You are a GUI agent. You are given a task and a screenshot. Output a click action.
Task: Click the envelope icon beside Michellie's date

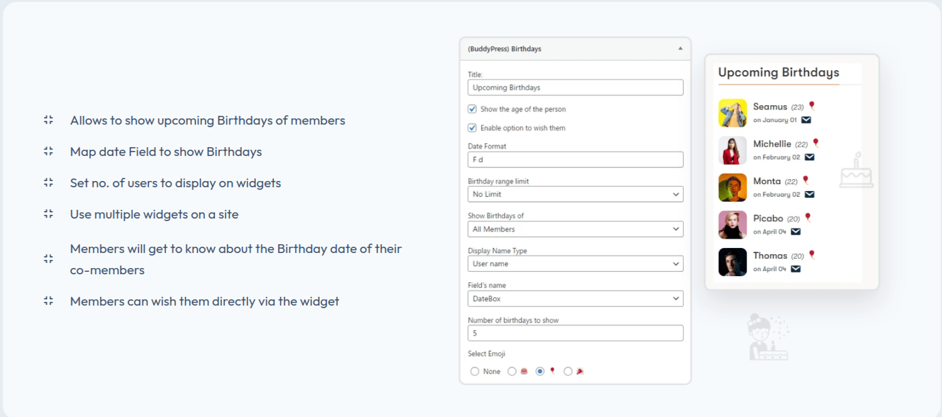click(810, 157)
